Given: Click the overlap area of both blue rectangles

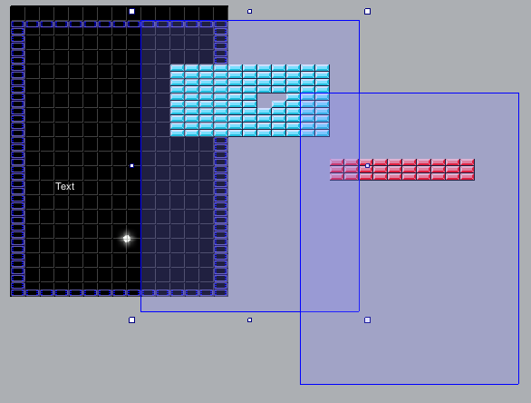Looking at the screenshot, I should [x=330, y=238].
